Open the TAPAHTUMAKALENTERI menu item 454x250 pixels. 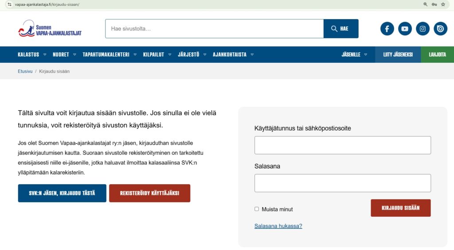[106, 54]
